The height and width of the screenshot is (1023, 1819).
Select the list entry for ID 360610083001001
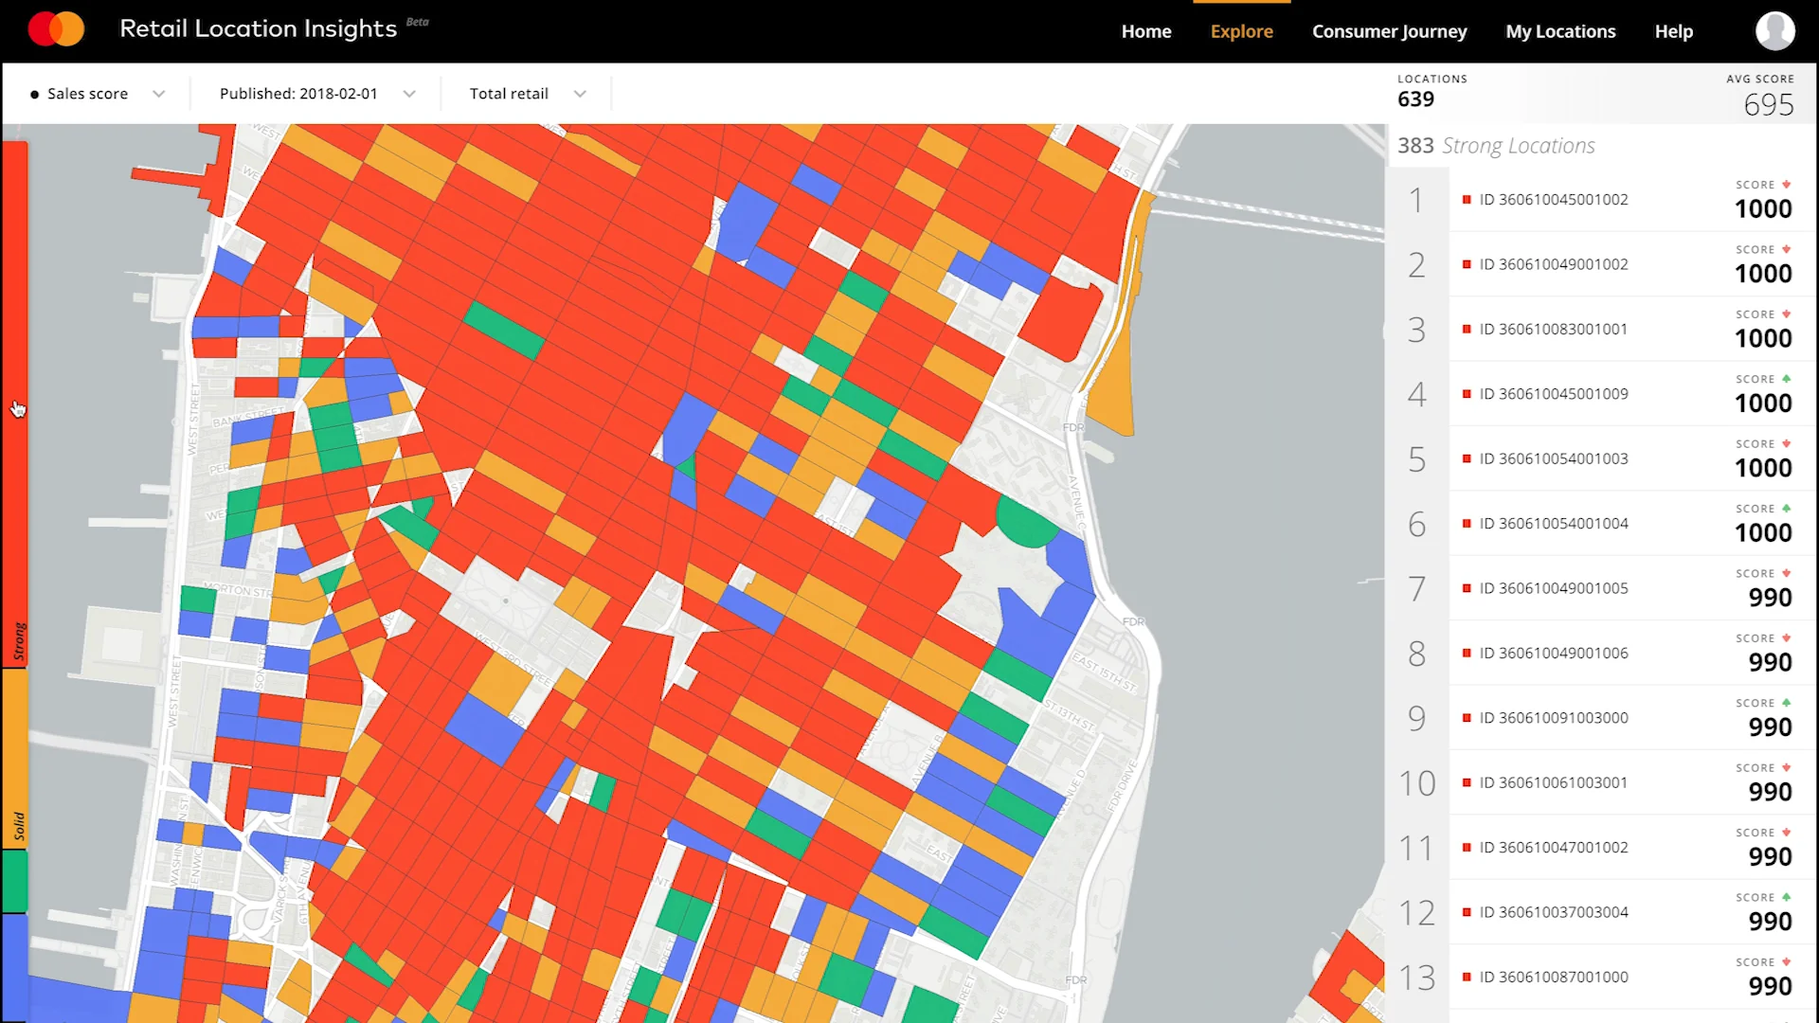tap(1552, 329)
